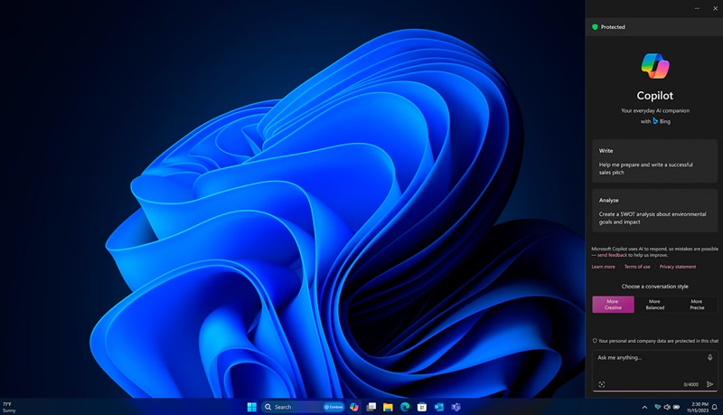This screenshot has height=415, width=723.
Task: Minimize the Copilot panel
Action: 697,8
